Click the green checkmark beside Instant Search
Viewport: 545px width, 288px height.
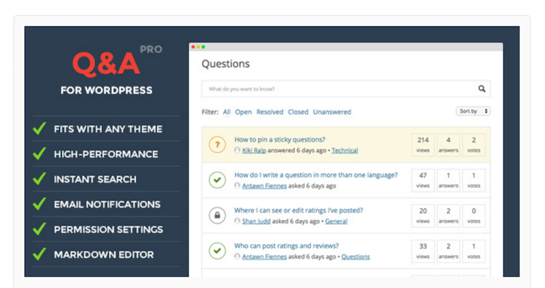click(x=40, y=179)
